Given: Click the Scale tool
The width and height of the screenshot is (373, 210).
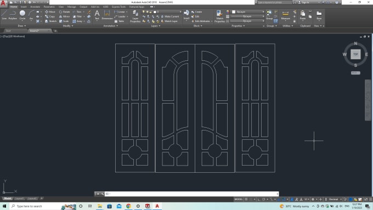Looking at the screenshot, I should (x=64, y=21).
